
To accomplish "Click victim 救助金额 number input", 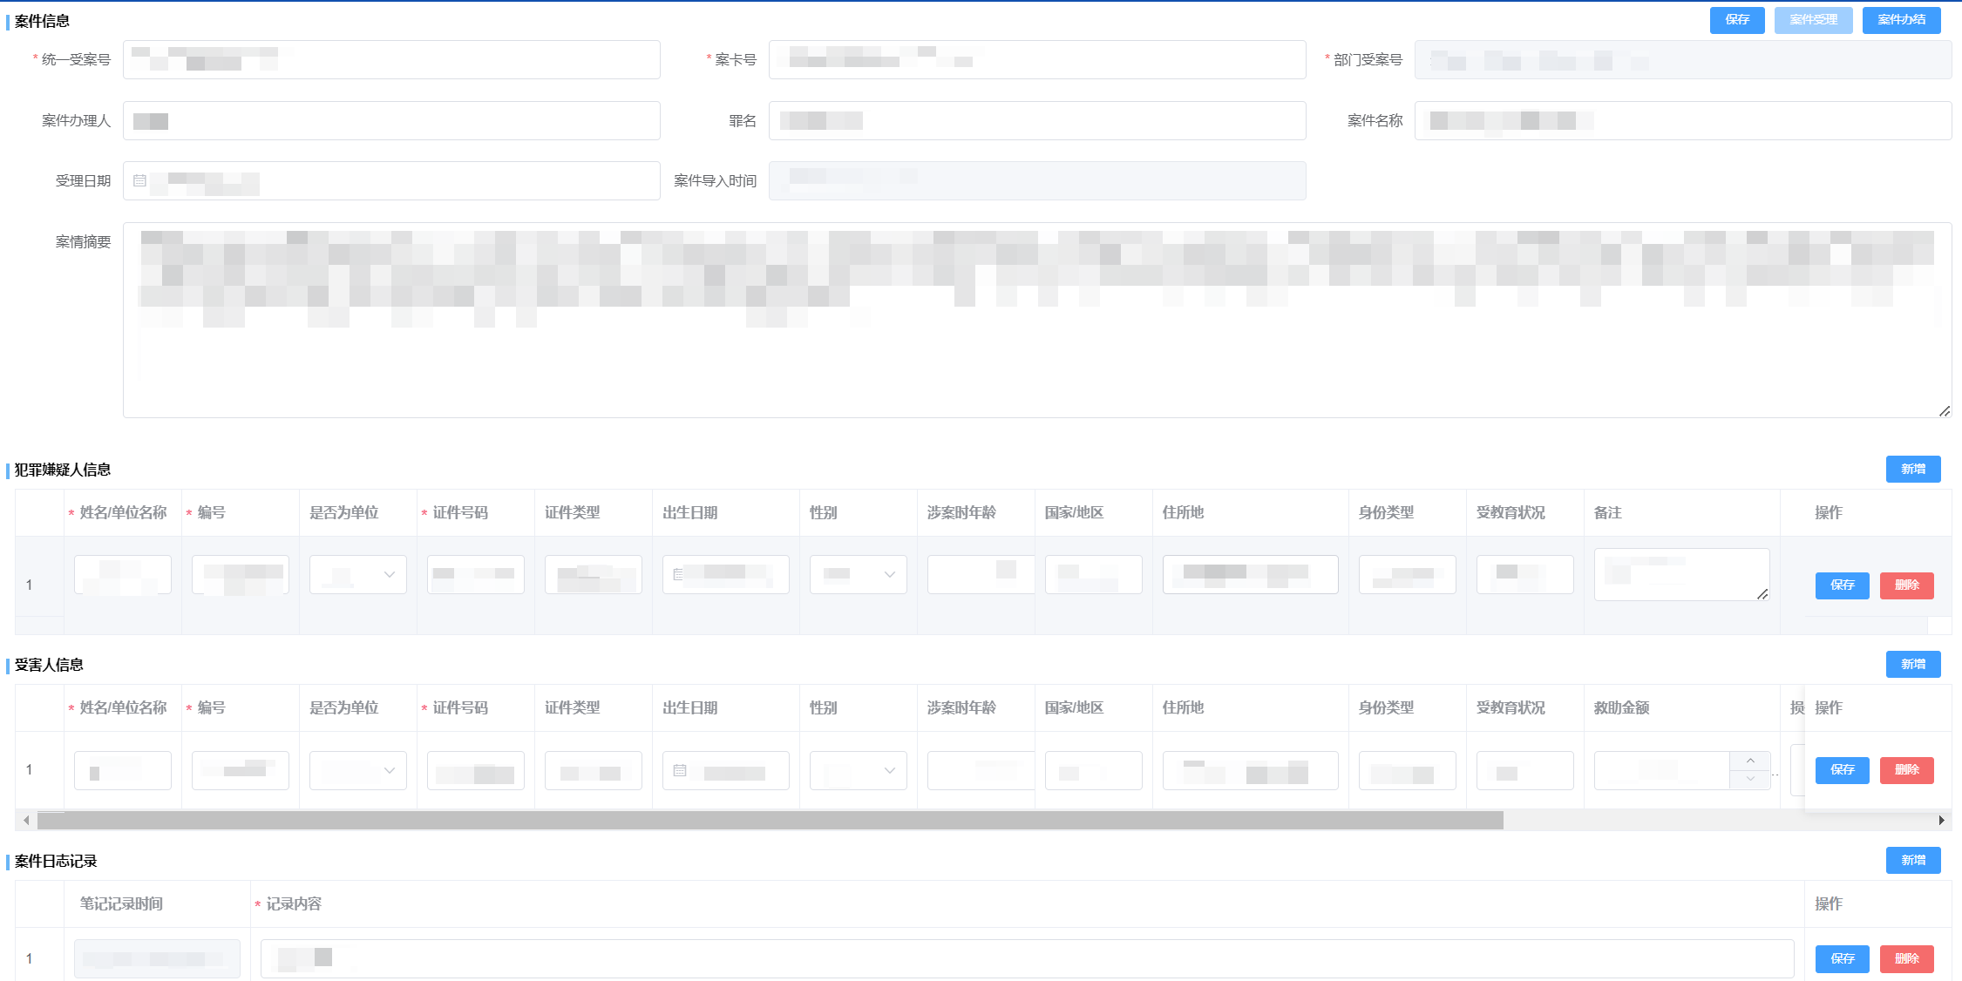I will (1662, 770).
